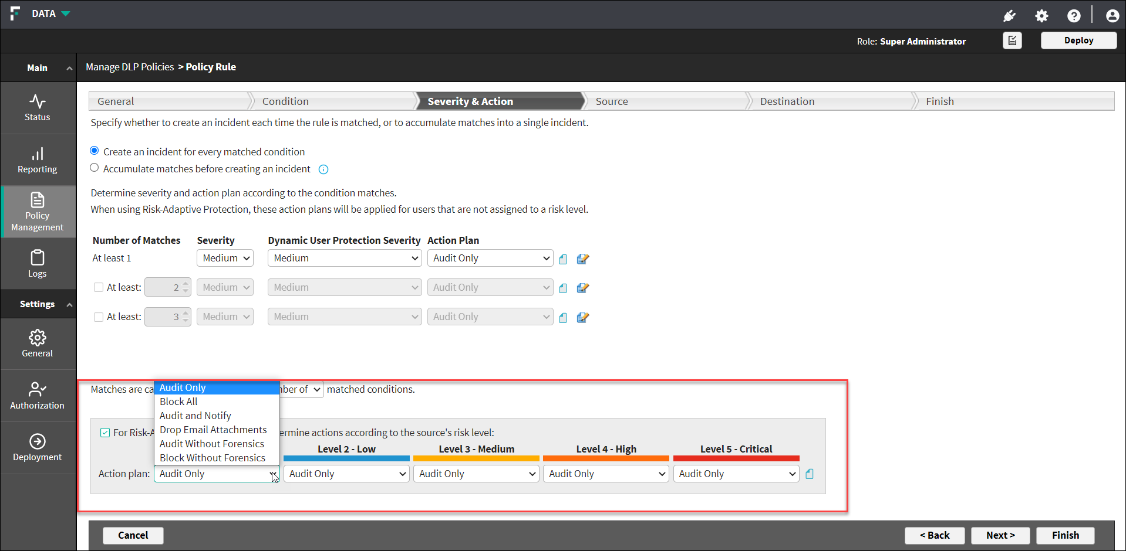
Task: Collapse the Main sidebar section
Action: point(69,68)
